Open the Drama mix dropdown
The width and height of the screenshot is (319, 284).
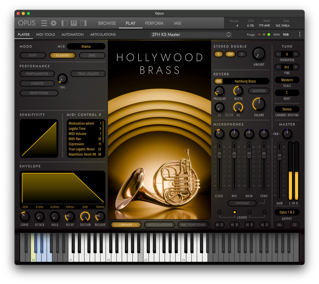click(x=86, y=47)
